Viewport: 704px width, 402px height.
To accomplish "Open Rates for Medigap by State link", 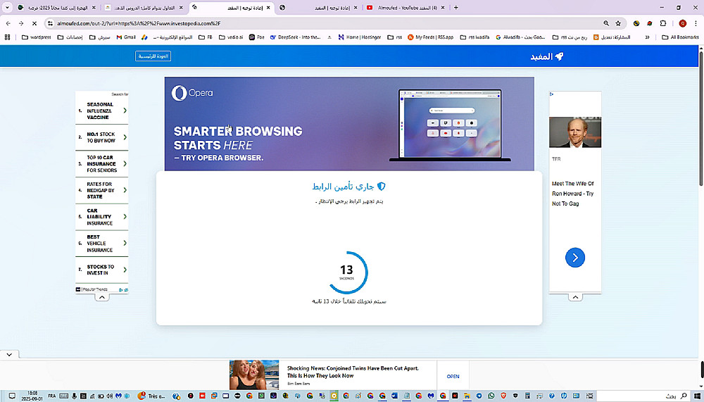I will click(101, 191).
